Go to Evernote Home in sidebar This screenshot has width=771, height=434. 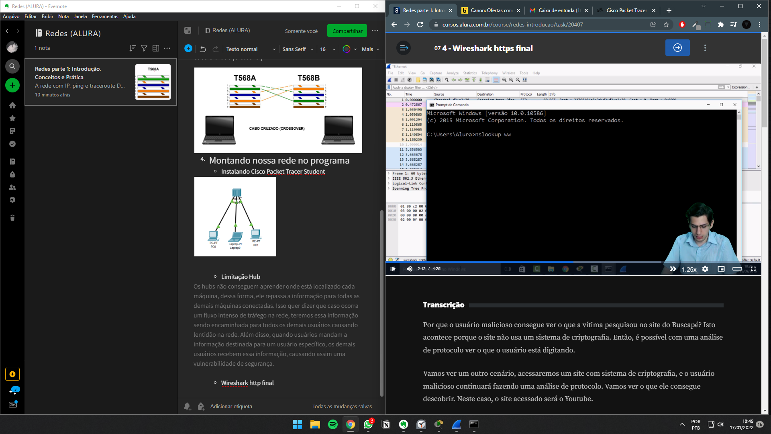point(12,105)
